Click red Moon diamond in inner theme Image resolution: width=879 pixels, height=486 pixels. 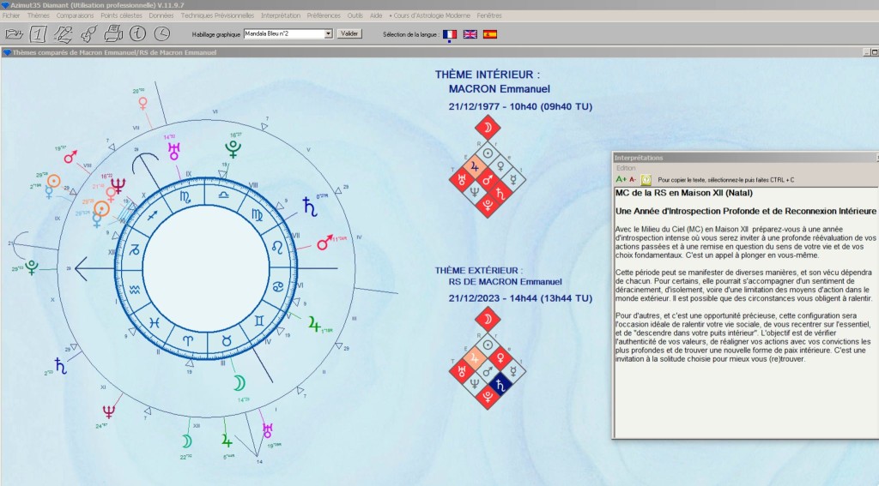coord(488,128)
